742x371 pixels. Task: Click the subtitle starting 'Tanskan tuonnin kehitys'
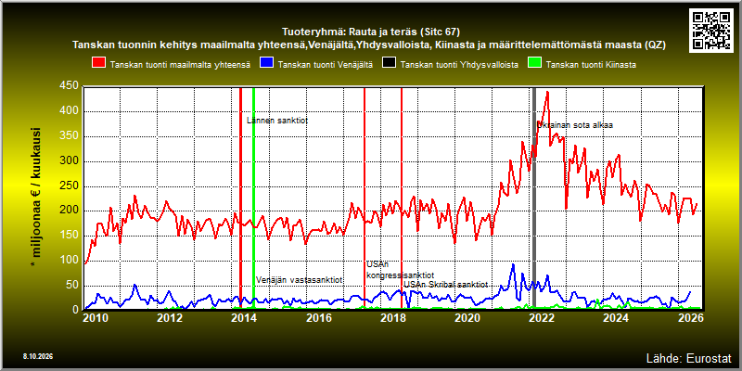[369, 45]
